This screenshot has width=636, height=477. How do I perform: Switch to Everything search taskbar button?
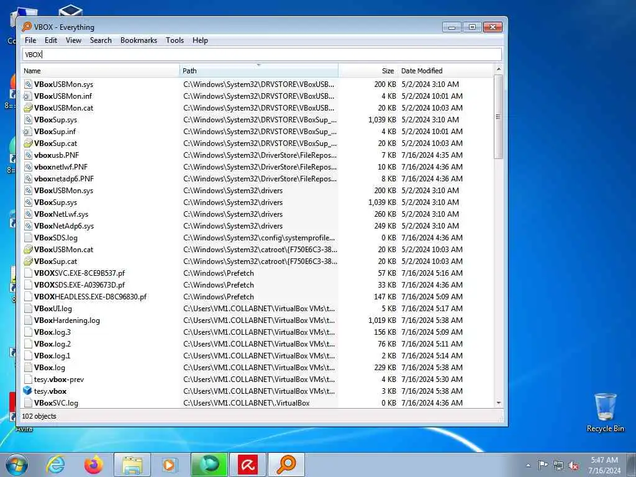click(286, 465)
